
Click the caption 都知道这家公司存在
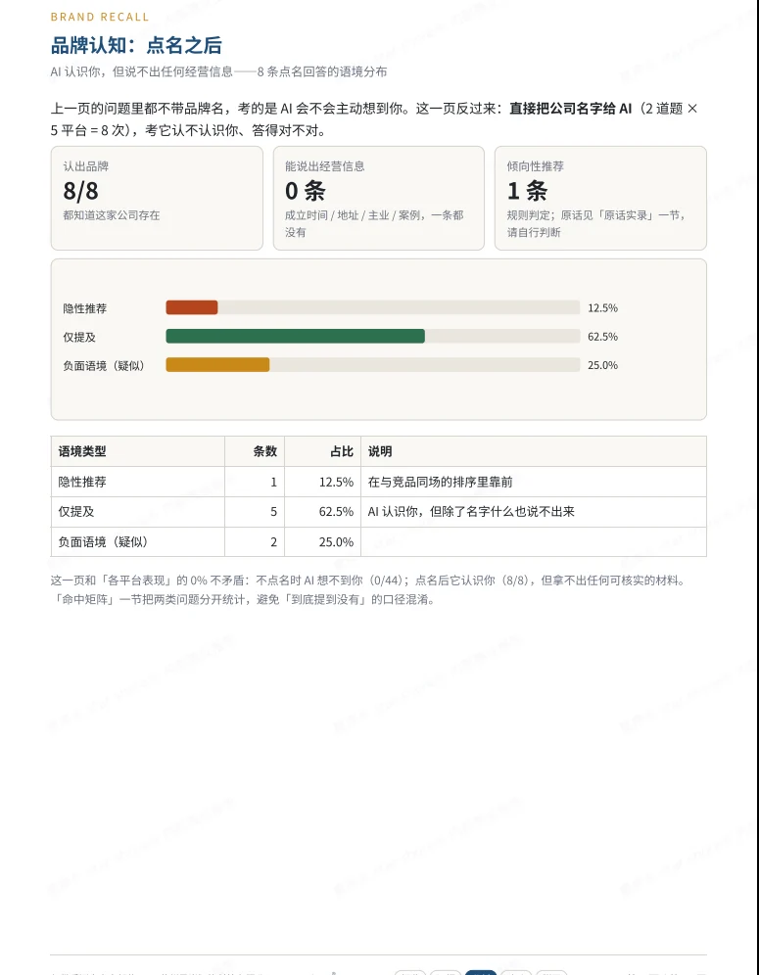(112, 215)
